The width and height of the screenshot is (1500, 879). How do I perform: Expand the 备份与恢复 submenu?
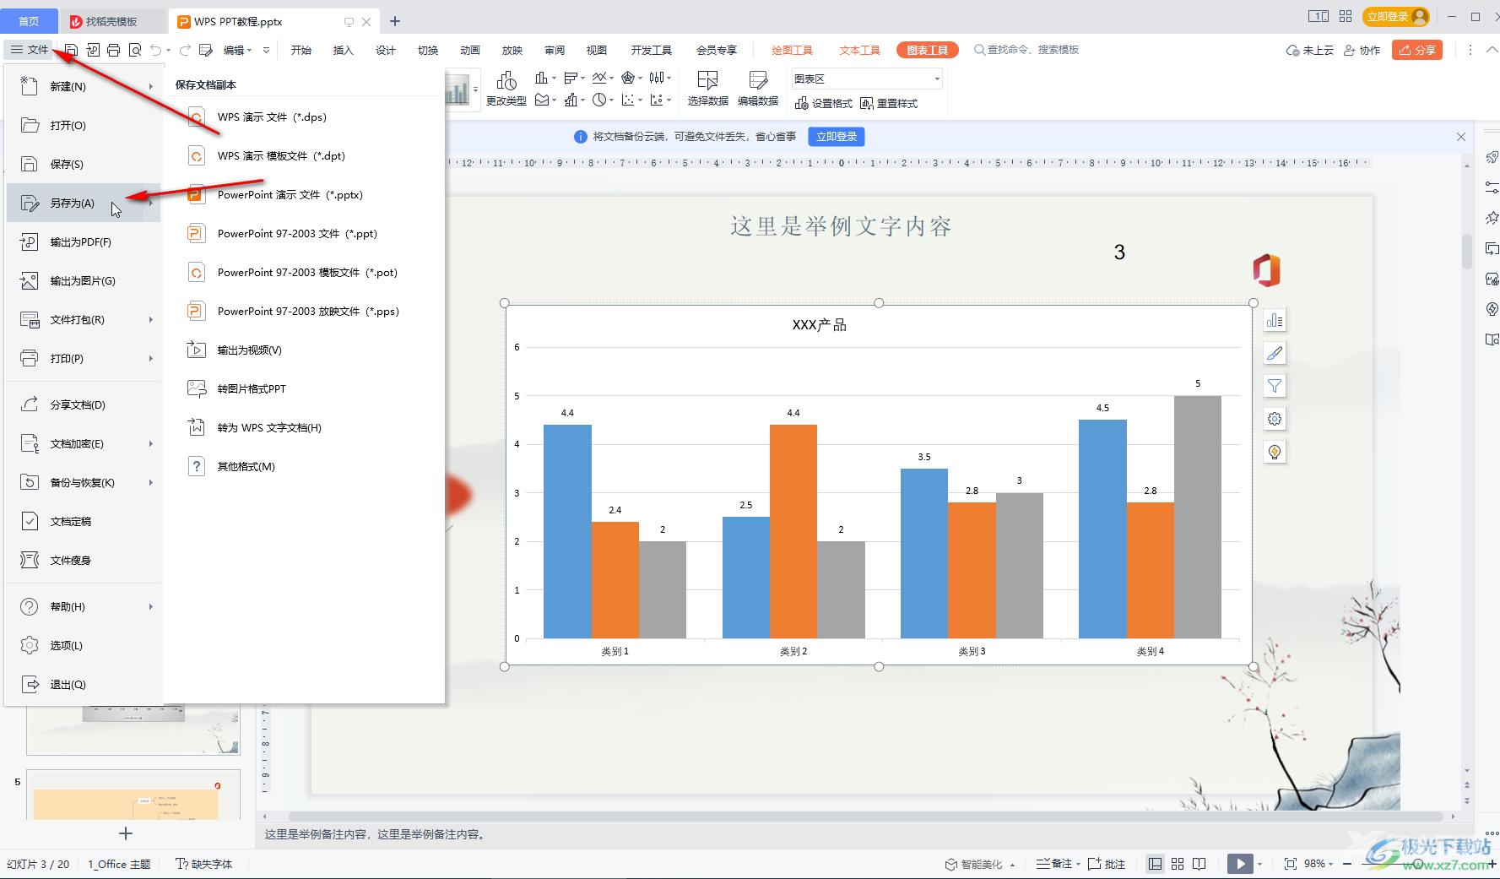click(151, 483)
